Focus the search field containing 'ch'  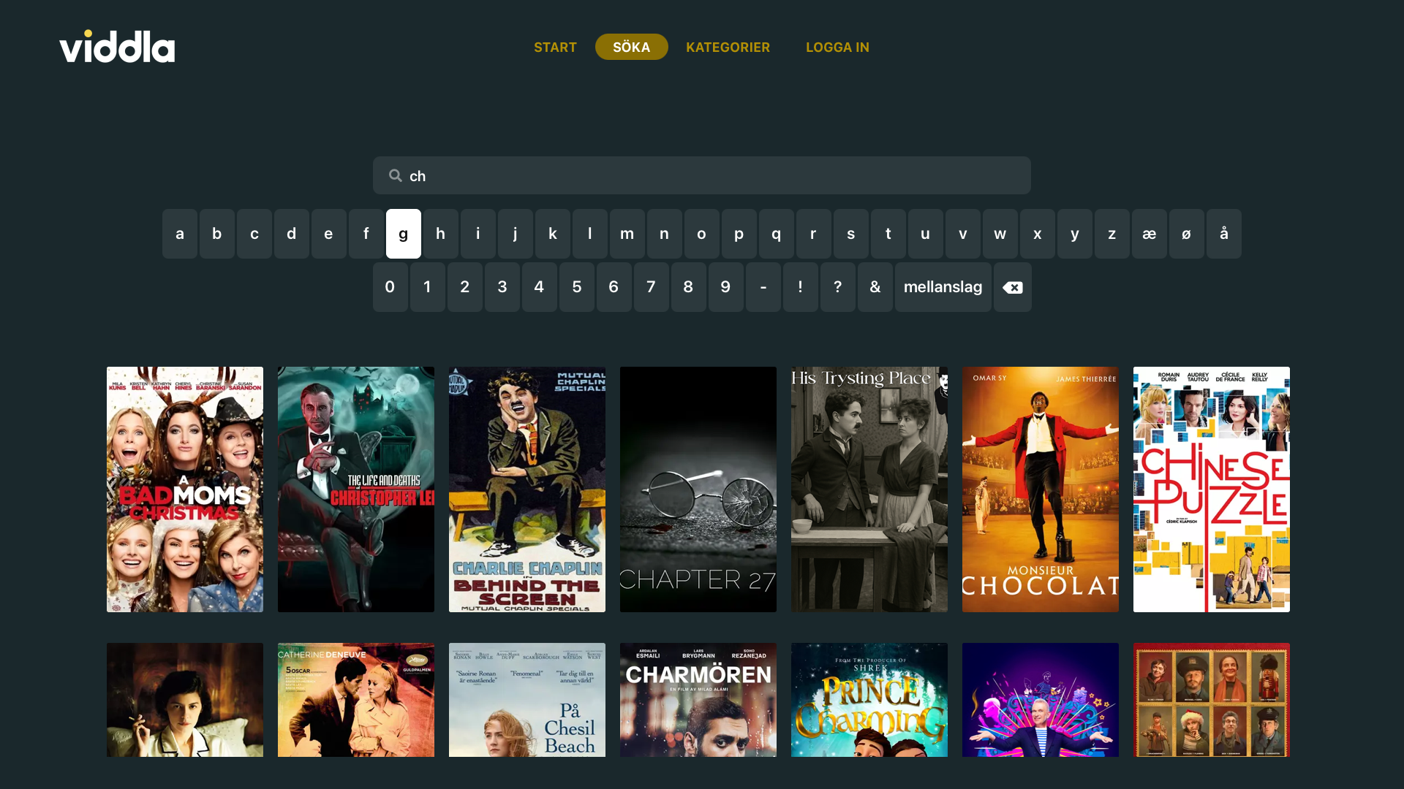tap(702, 175)
